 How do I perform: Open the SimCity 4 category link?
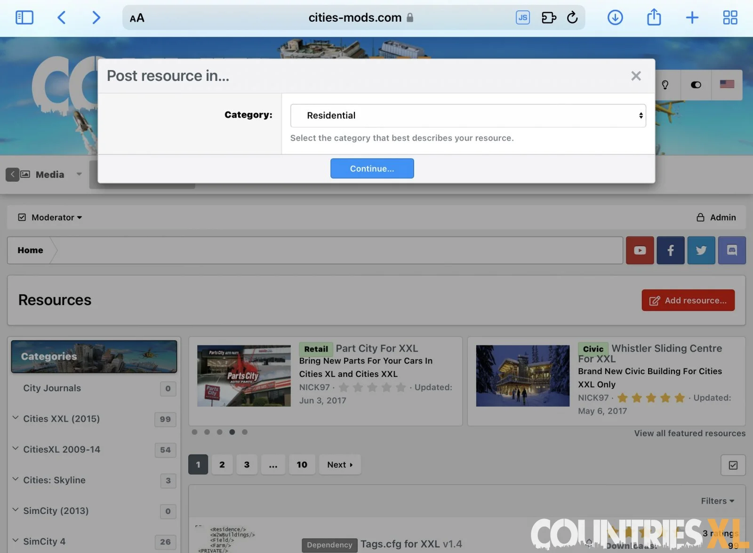point(44,542)
